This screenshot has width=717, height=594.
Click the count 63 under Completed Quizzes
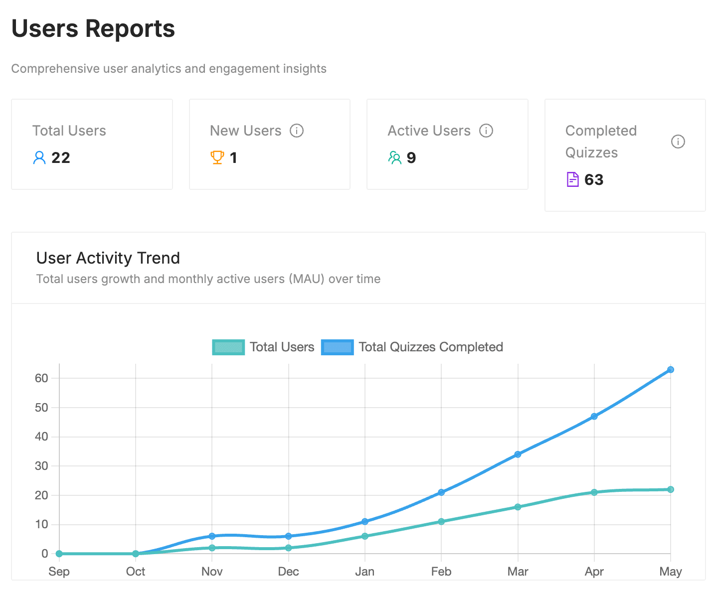pos(594,179)
